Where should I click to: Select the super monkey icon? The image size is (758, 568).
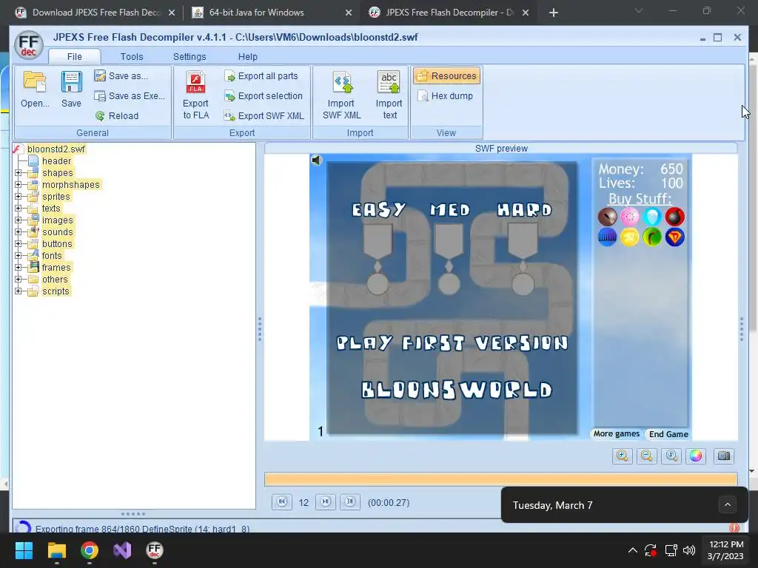click(675, 237)
